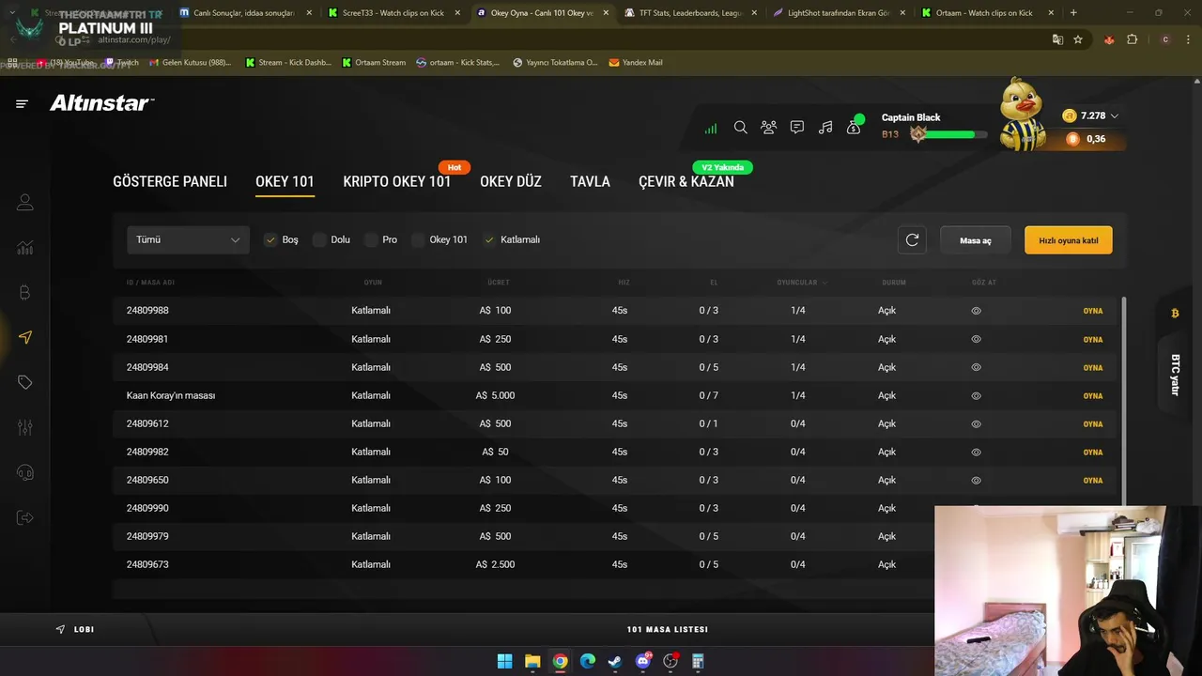Toggle the Boş checkbox
Viewport: 1202px width, 676px height.
[x=270, y=239]
